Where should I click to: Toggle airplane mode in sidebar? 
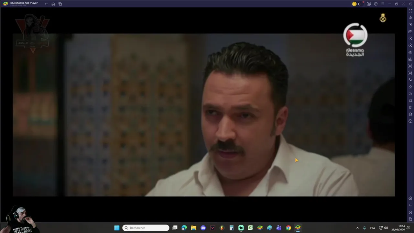pyautogui.click(x=410, y=87)
